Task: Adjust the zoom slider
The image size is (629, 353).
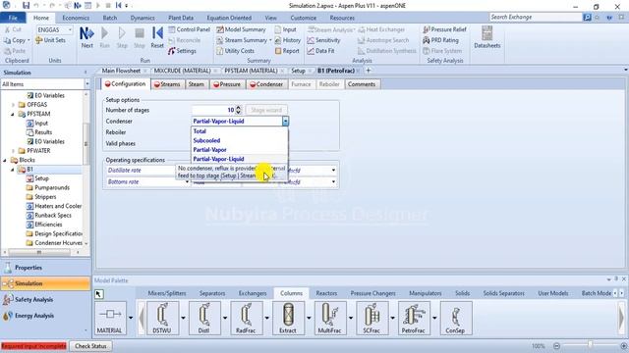Action: coord(590,345)
